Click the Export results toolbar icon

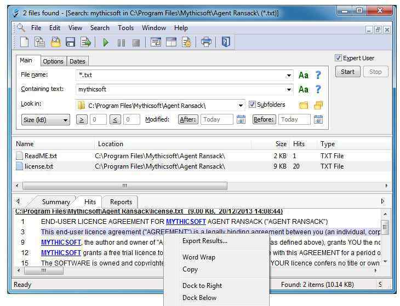click(x=85, y=42)
